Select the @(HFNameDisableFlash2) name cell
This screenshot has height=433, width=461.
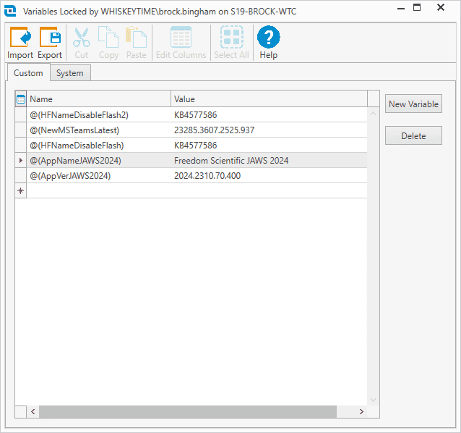(98, 115)
